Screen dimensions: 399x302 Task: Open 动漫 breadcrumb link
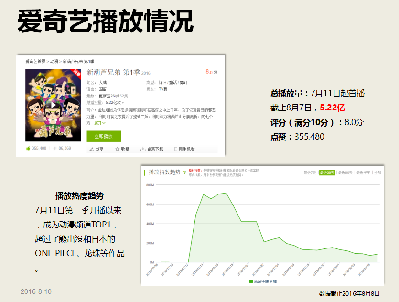(x=54, y=61)
